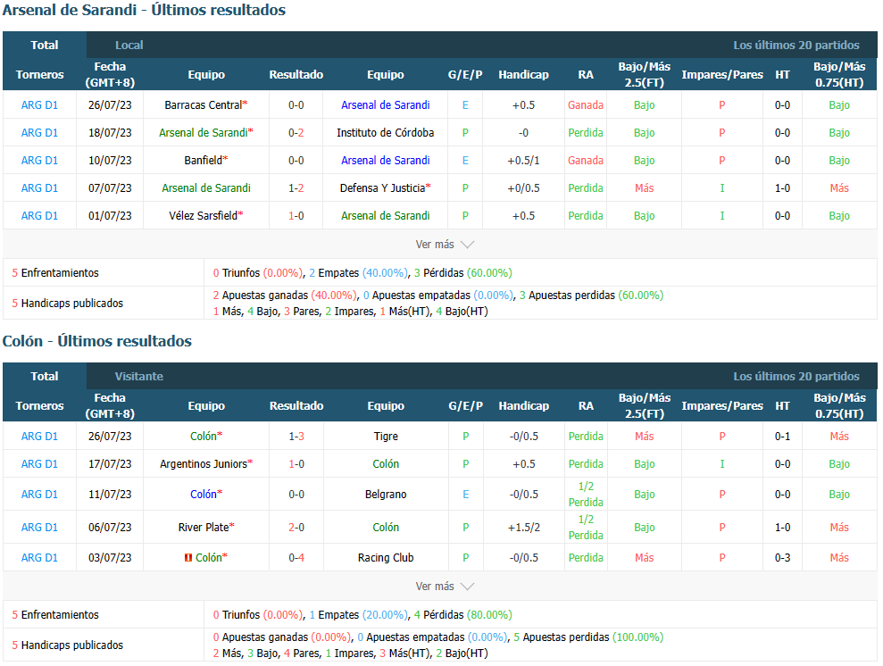Image resolution: width=883 pixels, height=666 pixels.
Task: Click the Vélez Sarsfield team name
Action: (x=204, y=216)
